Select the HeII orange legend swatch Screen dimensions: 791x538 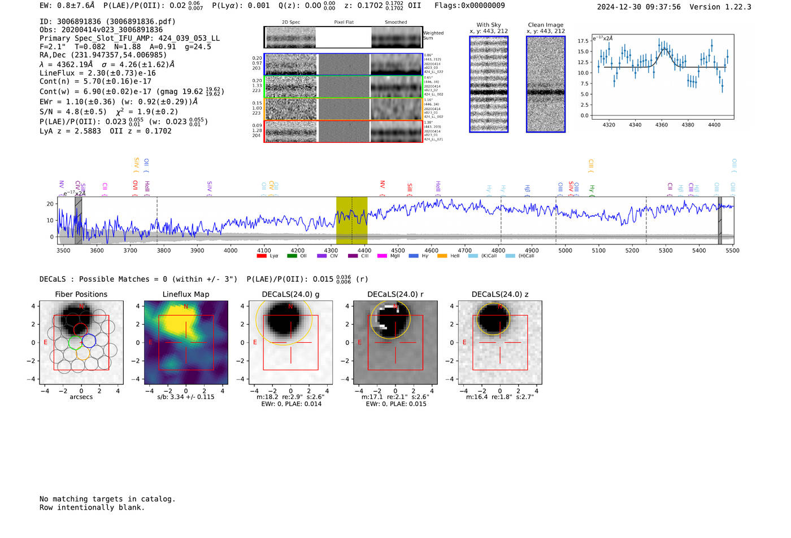pyautogui.click(x=442, y=256)
